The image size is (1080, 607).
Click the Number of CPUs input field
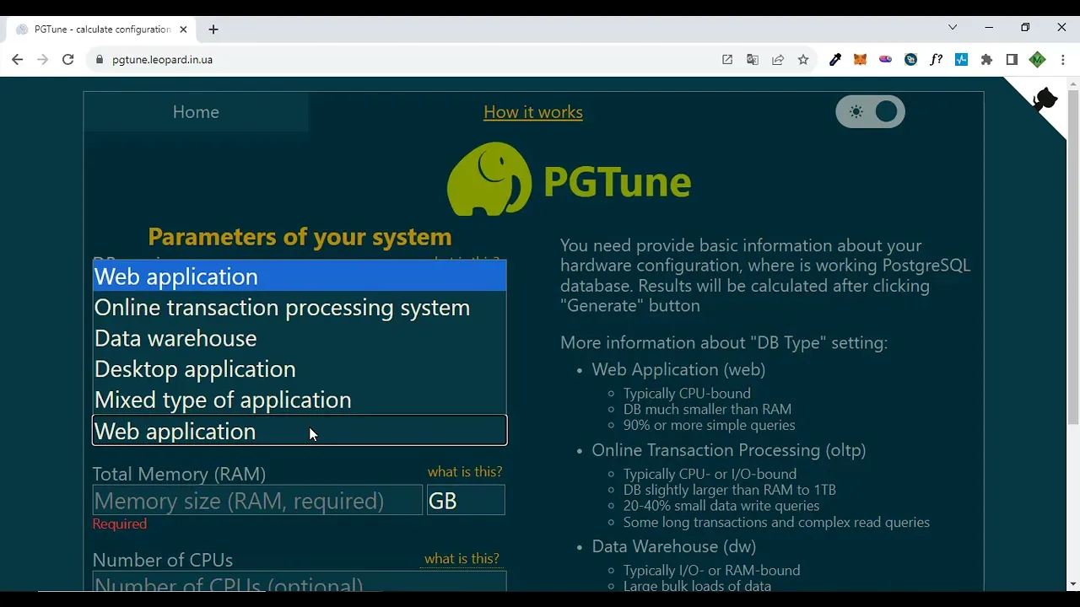click(x=300, y=582)
